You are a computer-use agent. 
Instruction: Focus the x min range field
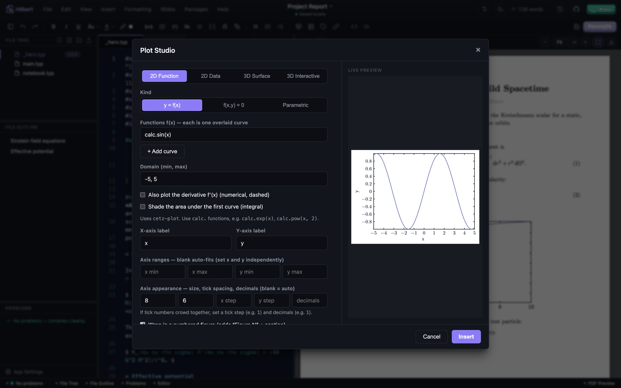(x=163, y=272)
